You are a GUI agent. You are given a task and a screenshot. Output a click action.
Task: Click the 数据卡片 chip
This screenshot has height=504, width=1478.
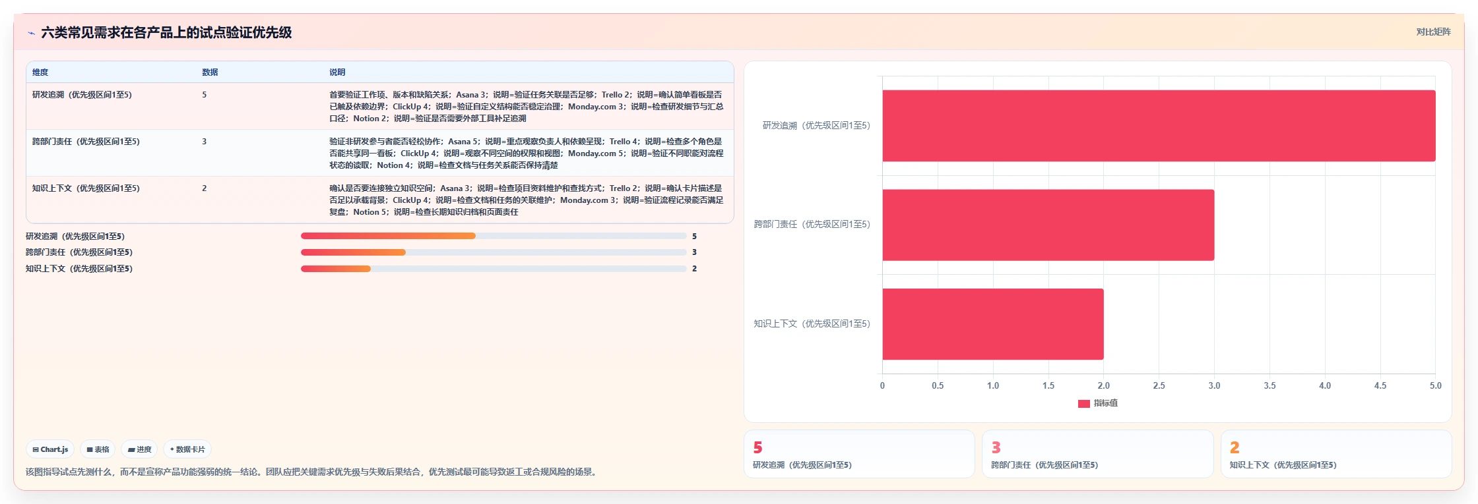[x=187, y=449]
